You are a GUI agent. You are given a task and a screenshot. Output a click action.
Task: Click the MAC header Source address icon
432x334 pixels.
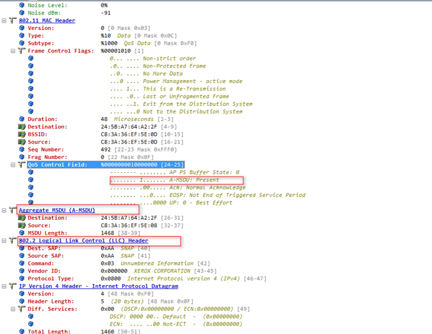[22, 142]
